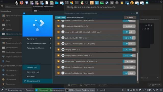Viewport: 163px width, 92px height.
Task: Launch Firefox from the top dock
Action: [22, 3]
